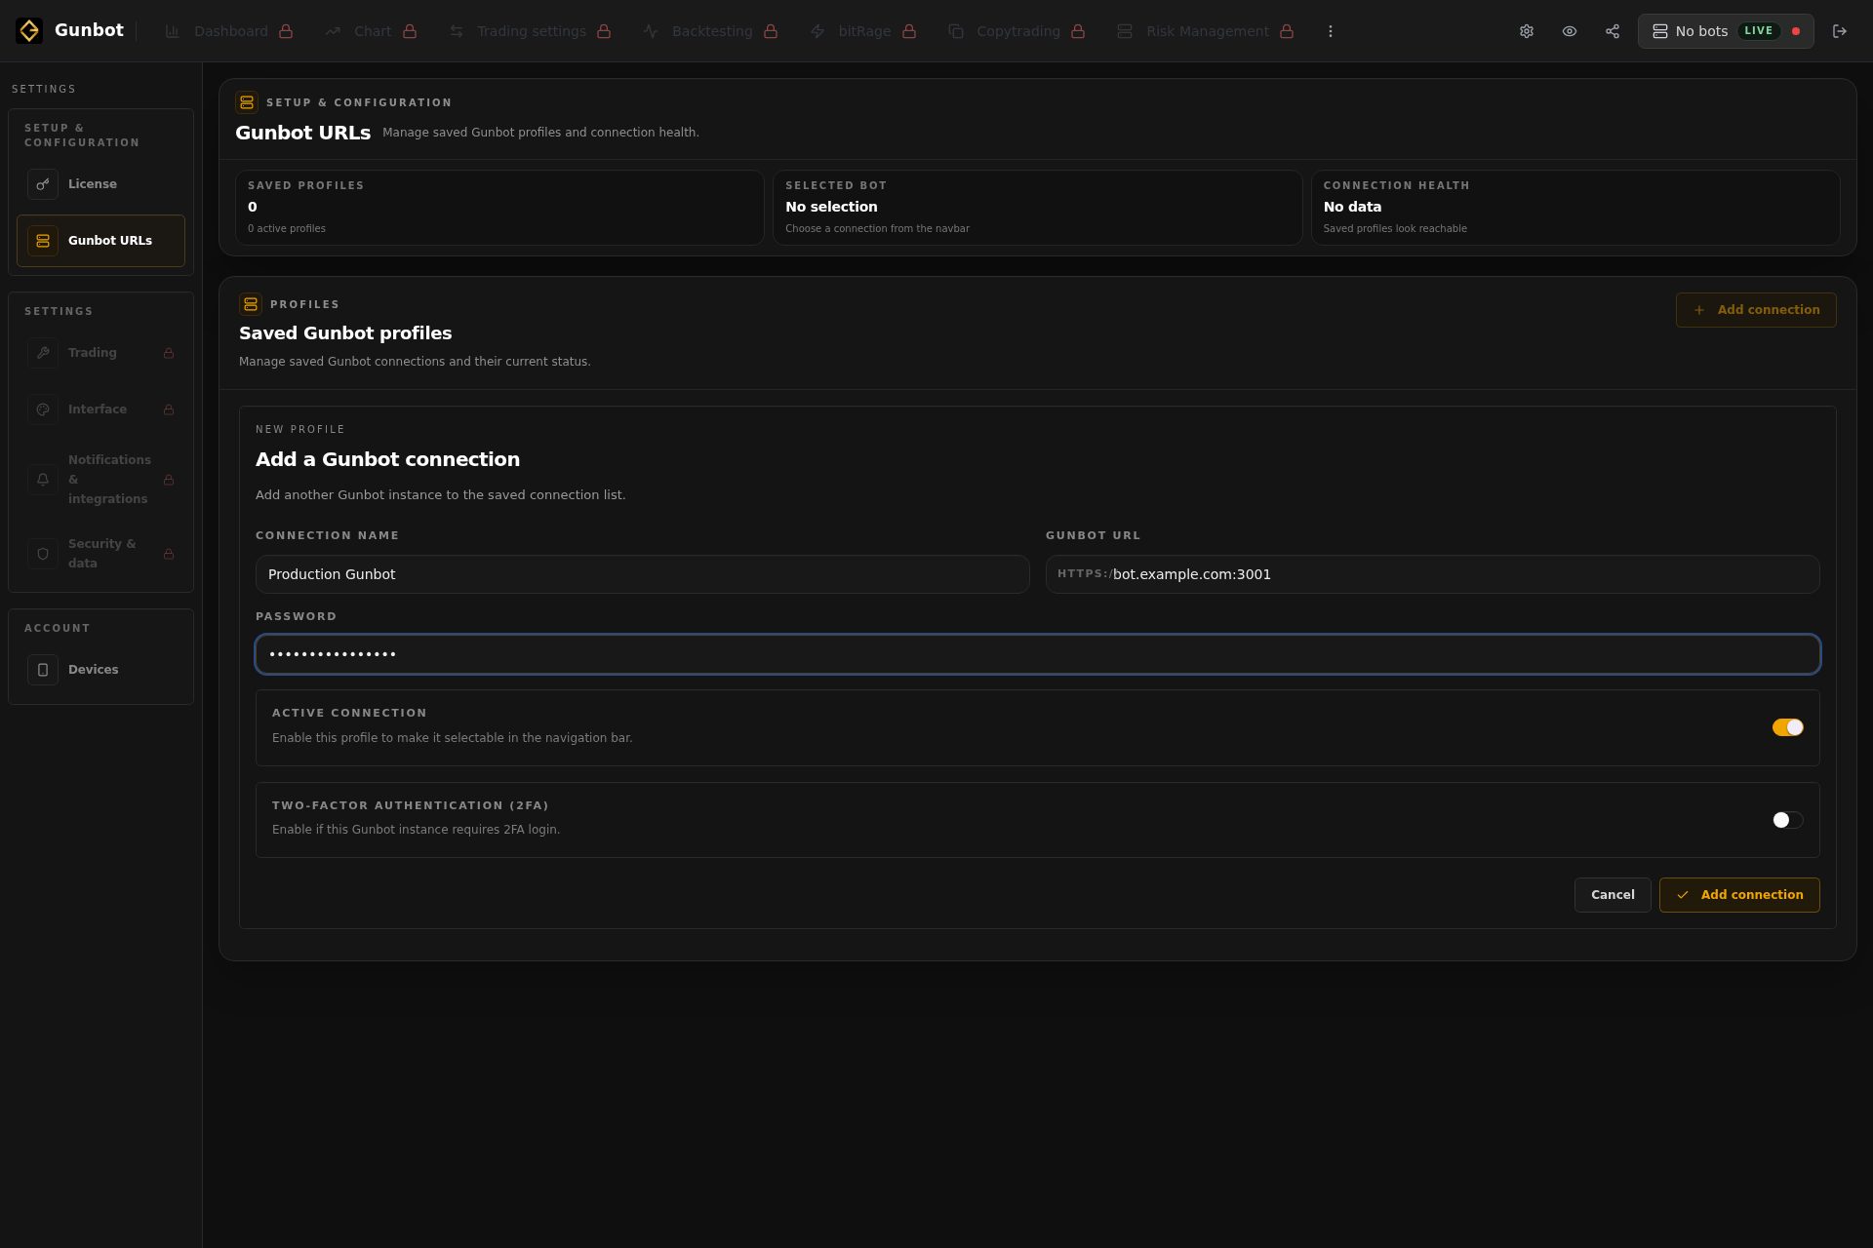The width and height of the screenshot is (1873, 1248).
Task: Click the Password input field
Action: coord(1038,654)
